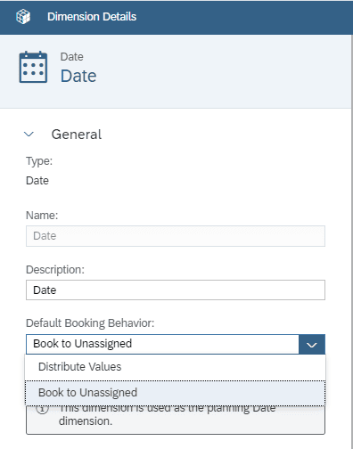Collapse the General section chevron
Screen dimensions: 353x449
coord(29,135)
